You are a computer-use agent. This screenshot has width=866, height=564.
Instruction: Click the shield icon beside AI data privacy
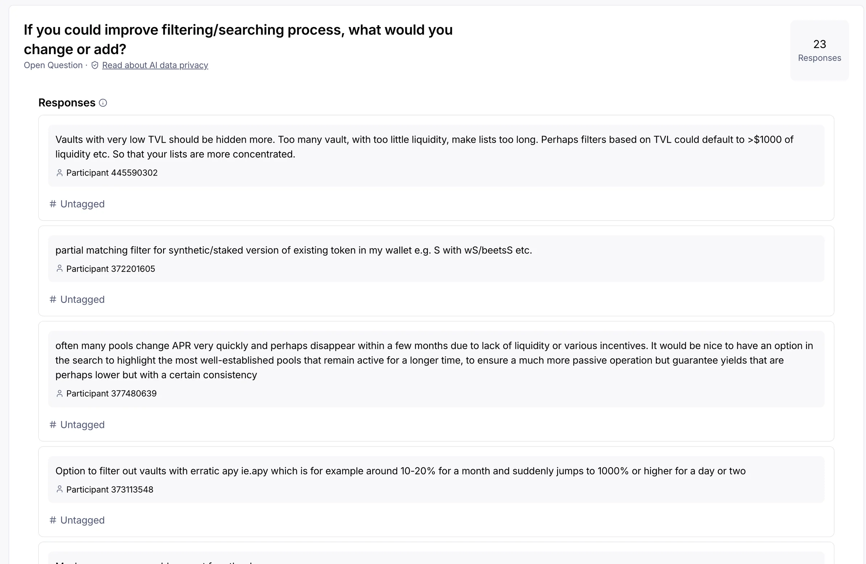(95, 65)
